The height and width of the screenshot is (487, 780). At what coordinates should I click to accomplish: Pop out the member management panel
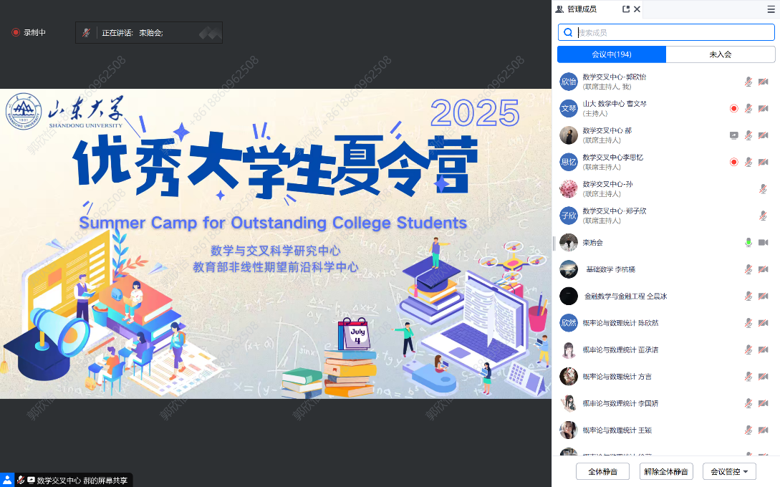[626, 9]
